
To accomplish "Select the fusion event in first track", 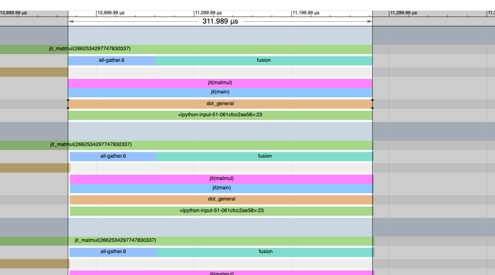I will coord(264,60).
